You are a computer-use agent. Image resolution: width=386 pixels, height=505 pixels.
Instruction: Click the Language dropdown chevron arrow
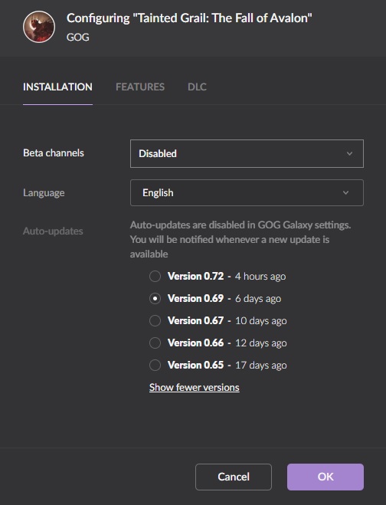(345, 192)
